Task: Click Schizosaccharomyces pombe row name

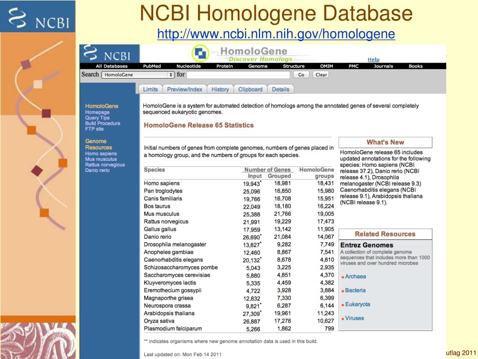Action: 181,267
